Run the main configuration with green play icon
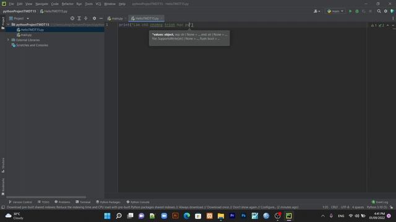 tap(350, 11)
